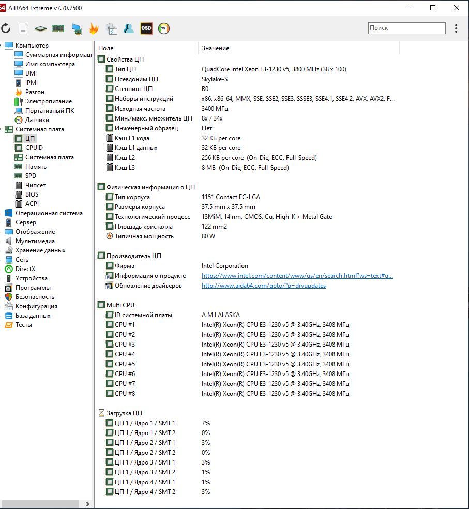Open the CPUID tree item
This screenshot has height=509, width=469.
pyautogui.click(x=34, y=148)
